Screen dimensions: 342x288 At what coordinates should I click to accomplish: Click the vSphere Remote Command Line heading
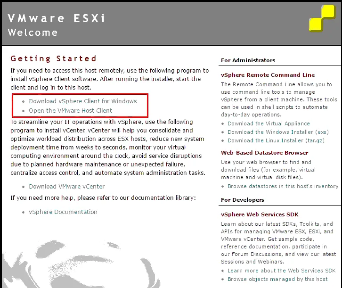point(268,75)
